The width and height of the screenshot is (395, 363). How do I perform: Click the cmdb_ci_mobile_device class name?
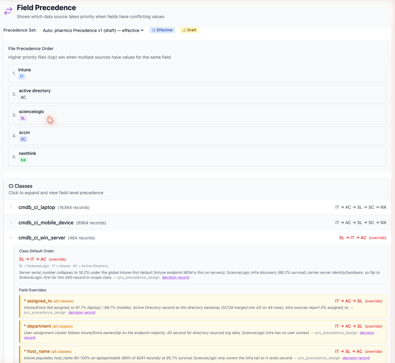pos(46,223)
